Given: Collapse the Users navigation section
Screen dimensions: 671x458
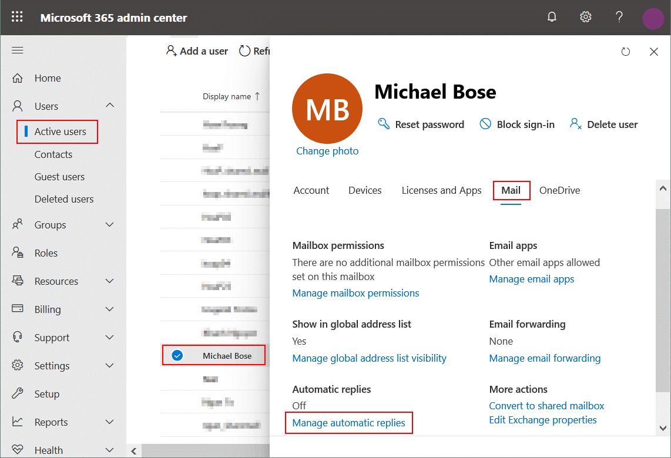Looking at the screenshot, I should tap(109, 106).
